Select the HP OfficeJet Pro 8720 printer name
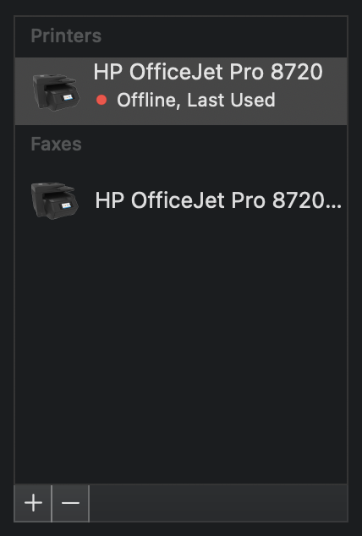The height and width of the screenshot is (536, 362). click(x=208, y=72)
